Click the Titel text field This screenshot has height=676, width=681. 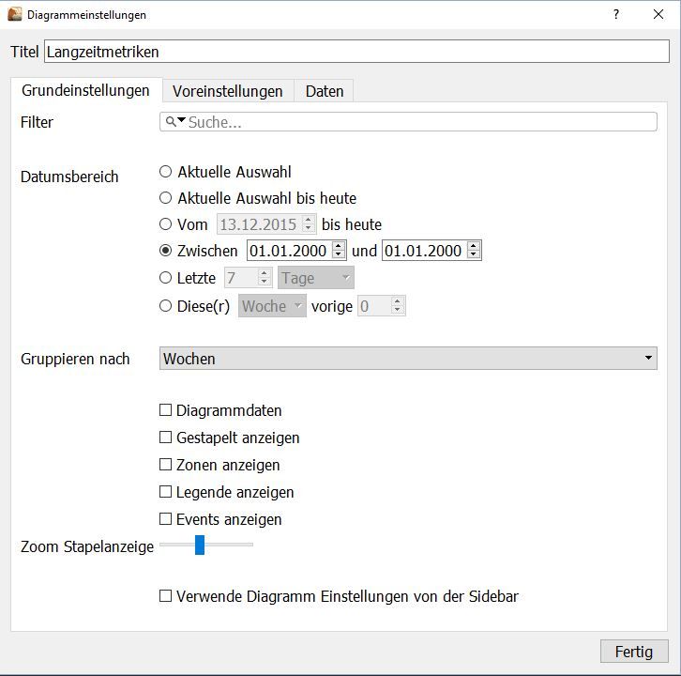click(x=356, y=53)
